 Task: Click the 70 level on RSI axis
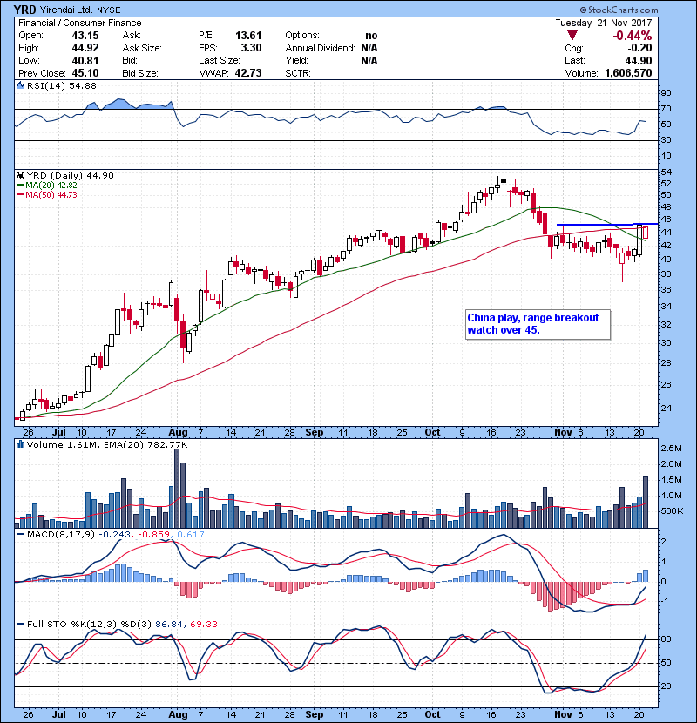(x=666, y=109)
